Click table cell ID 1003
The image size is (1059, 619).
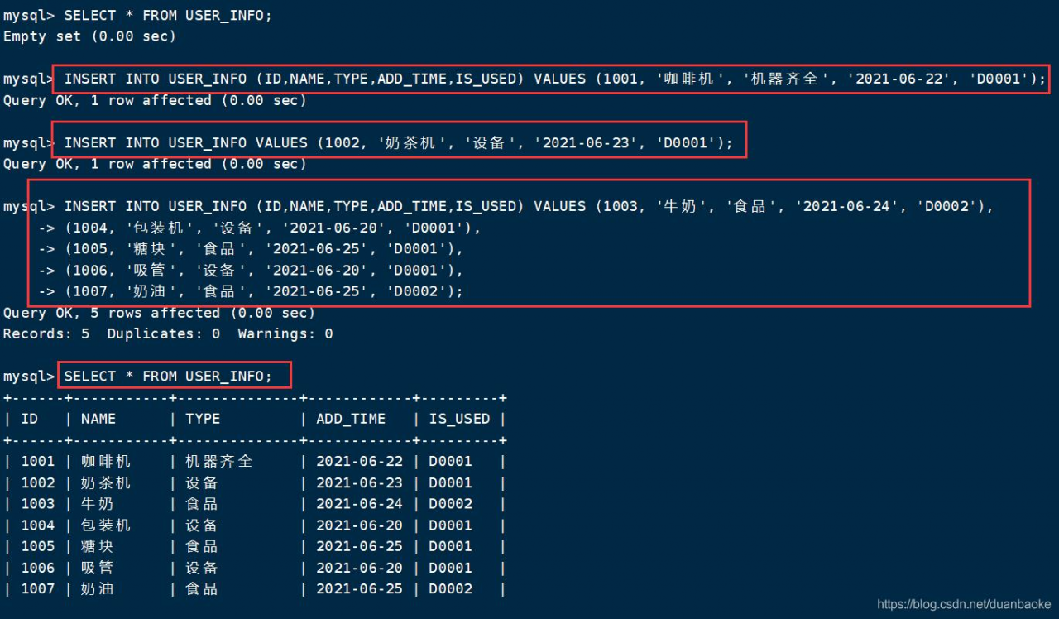(x=38, y=504)
